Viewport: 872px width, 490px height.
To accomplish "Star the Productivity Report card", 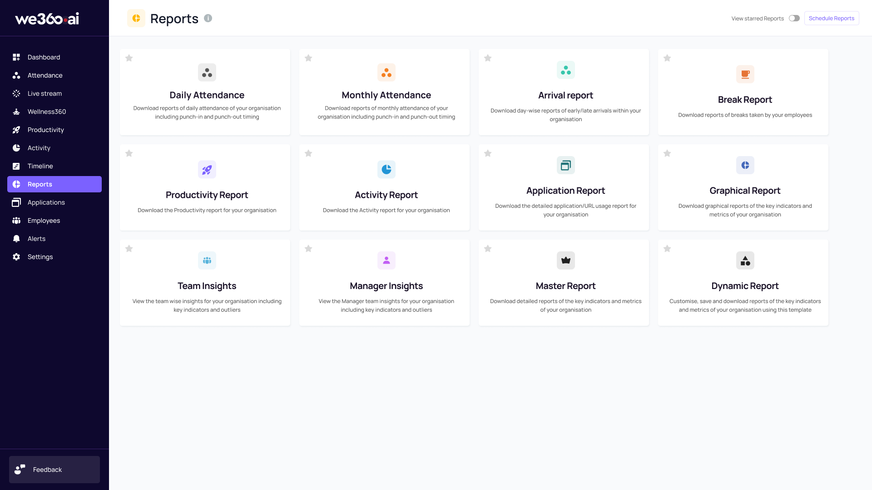I will pyautogui.click(x=129, y=153).
